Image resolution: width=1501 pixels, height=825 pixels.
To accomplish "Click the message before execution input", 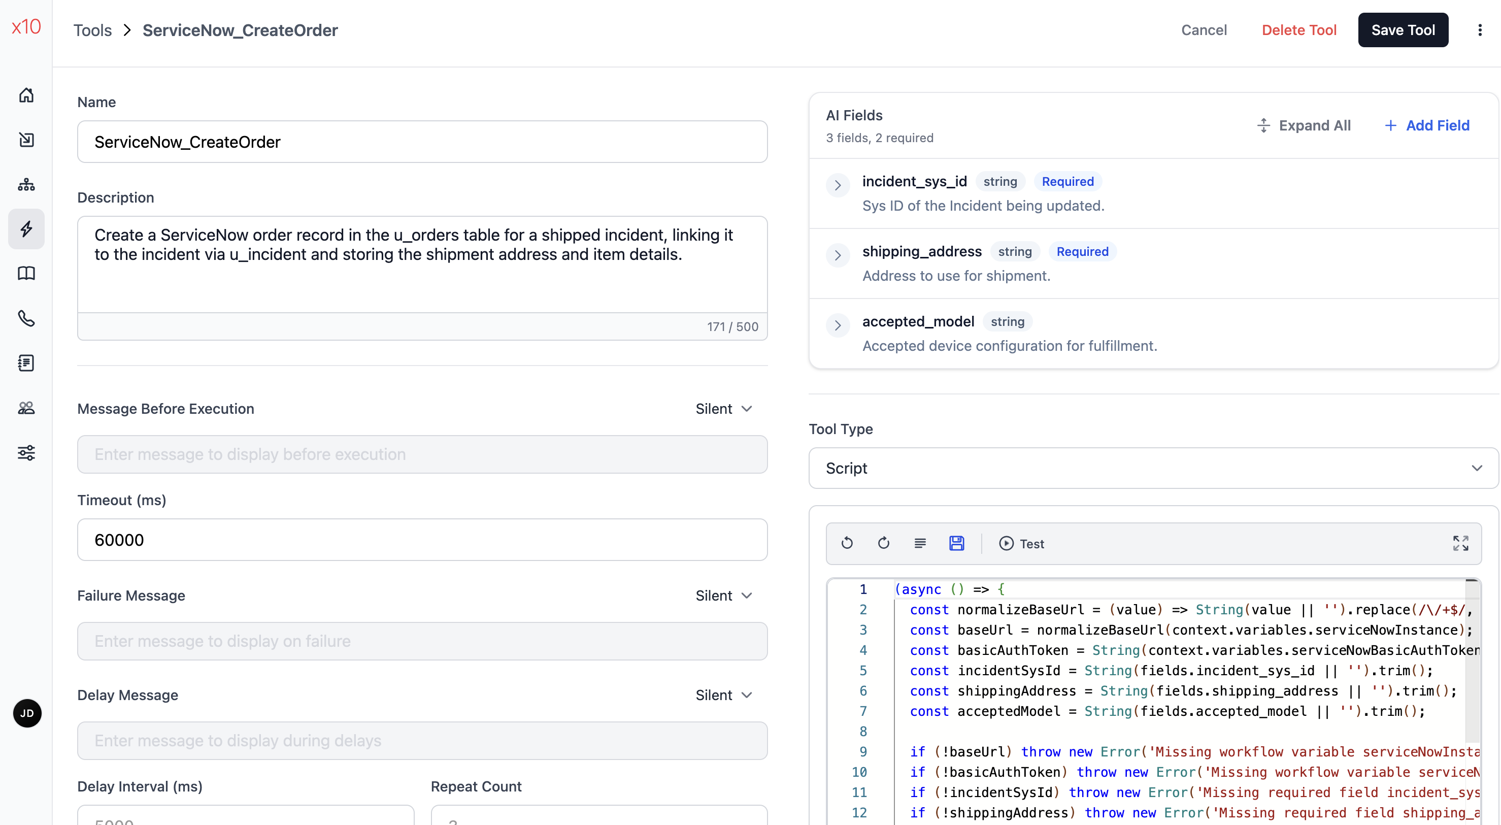I will click(422, 454).
